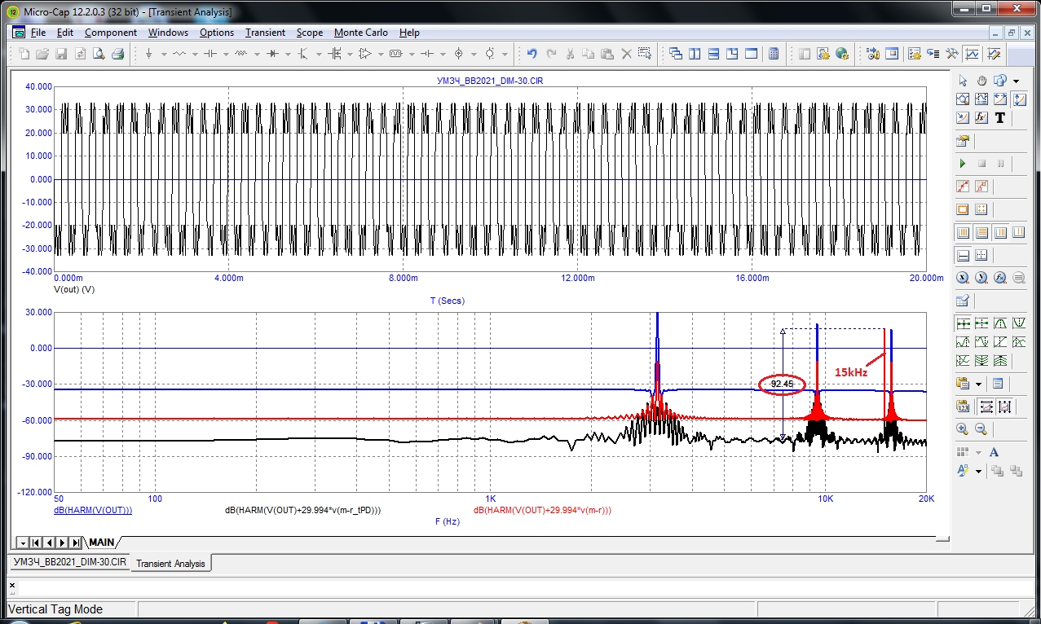This screenshot has height=624, width=1041.
Task: Expand the Ground component dropdown arrow
Action: point(164,55)
